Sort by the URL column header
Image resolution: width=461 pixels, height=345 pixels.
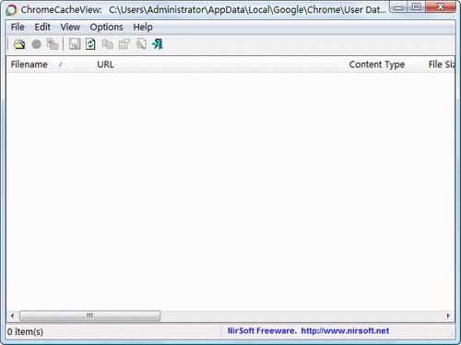(219, 64)
